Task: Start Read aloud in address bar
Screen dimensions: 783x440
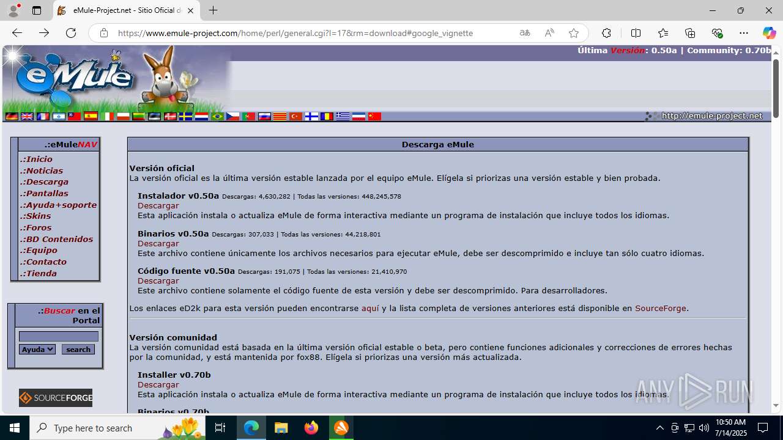Action: tap(549, 33)
